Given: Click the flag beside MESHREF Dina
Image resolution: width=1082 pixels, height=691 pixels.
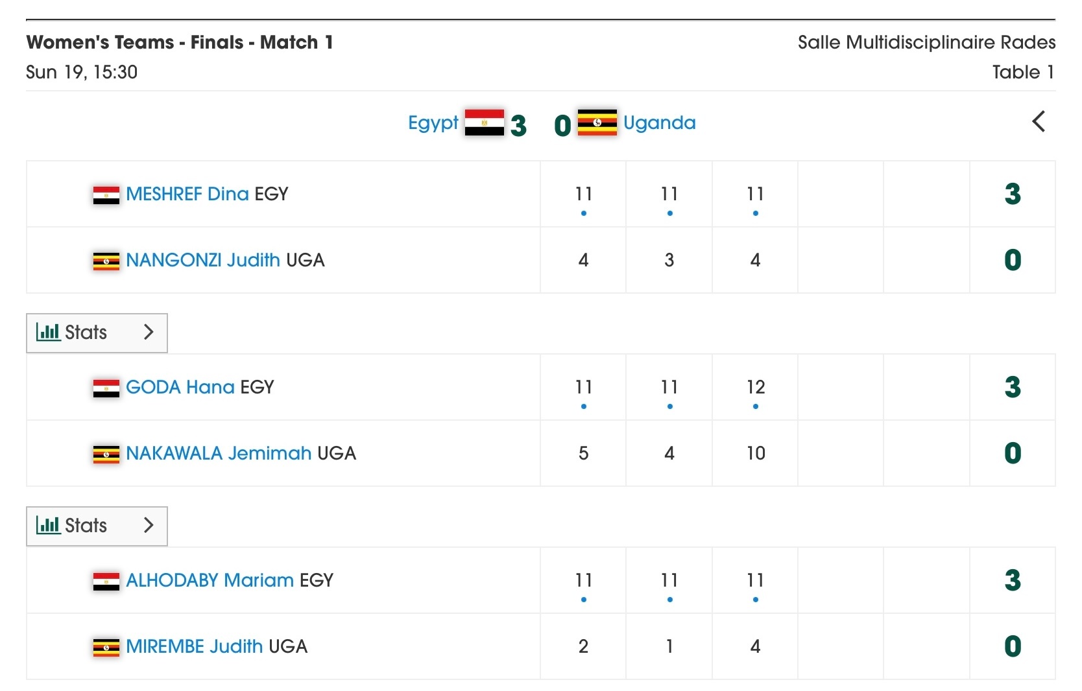Looking at the screenshot, I should (106, 194).
